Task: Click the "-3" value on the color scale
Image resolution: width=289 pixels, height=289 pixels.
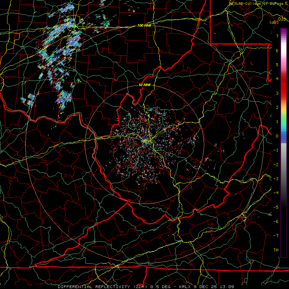Action: point(276,179)
